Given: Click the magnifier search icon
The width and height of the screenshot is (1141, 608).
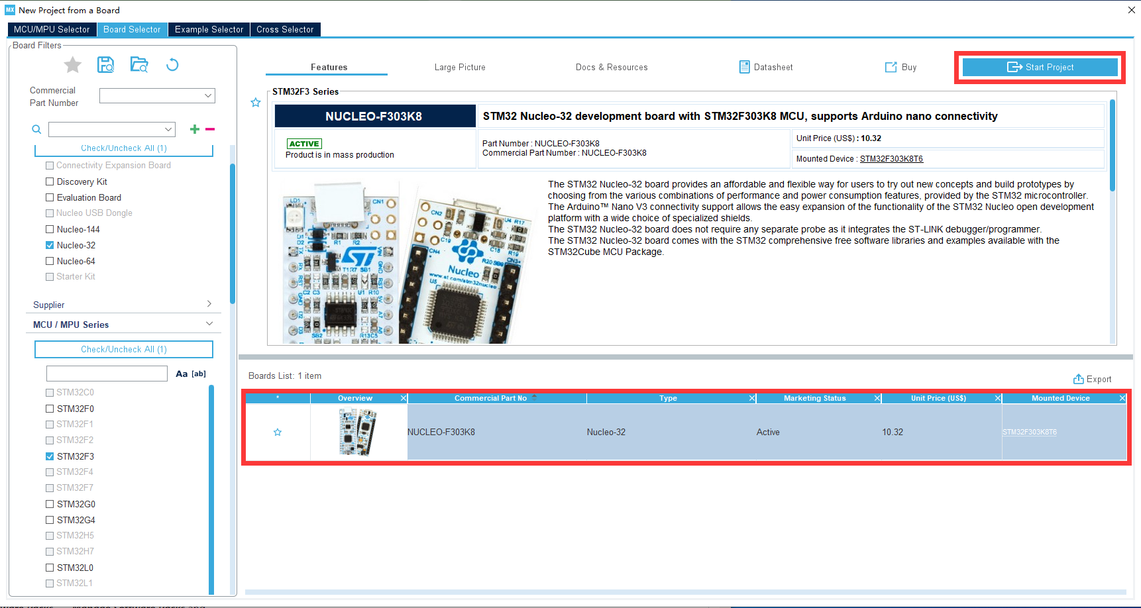Looking at the screenshot, I should click(36, 129).
